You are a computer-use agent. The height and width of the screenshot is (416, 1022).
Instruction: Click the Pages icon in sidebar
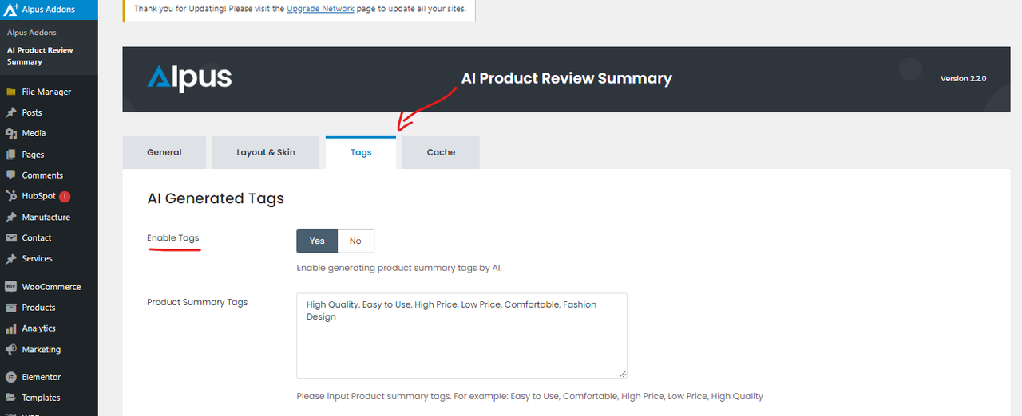(11, 155)
